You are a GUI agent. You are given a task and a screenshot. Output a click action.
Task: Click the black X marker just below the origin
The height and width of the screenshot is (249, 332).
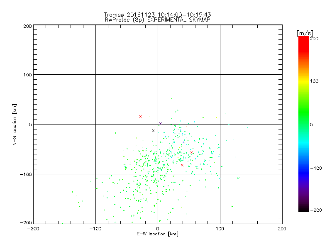coord(153,131)
